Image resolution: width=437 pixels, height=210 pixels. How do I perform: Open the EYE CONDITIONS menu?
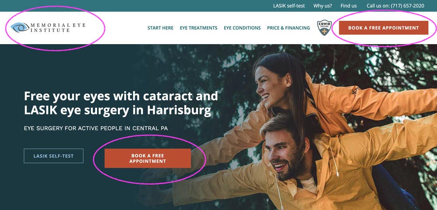242,28
